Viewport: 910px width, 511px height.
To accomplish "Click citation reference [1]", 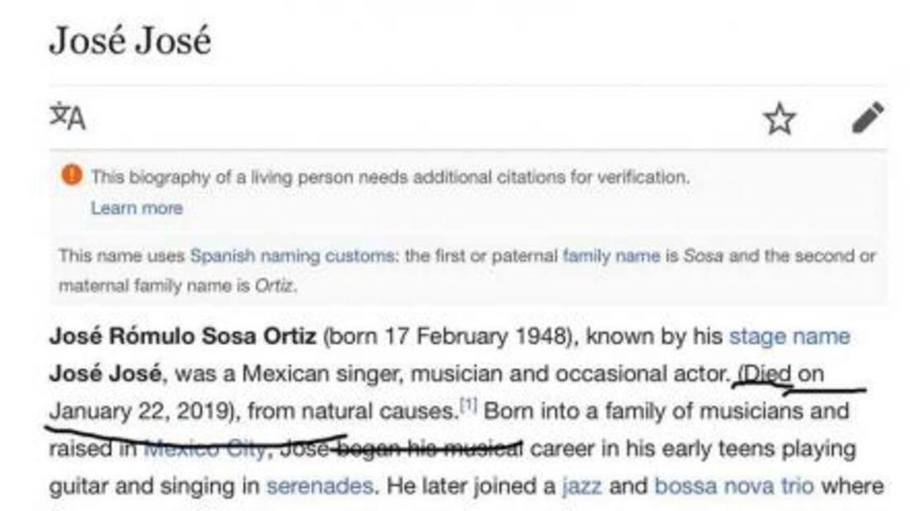I will [468, 404].
